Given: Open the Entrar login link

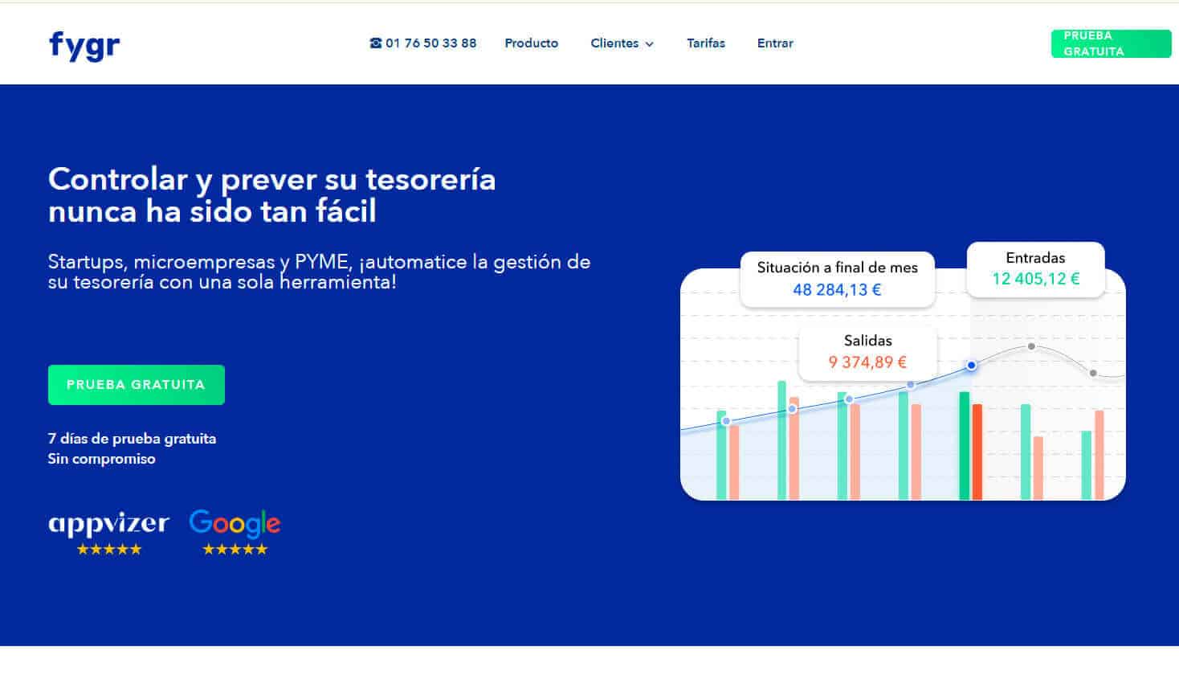Looking at the screenshot, I should 775,43.
